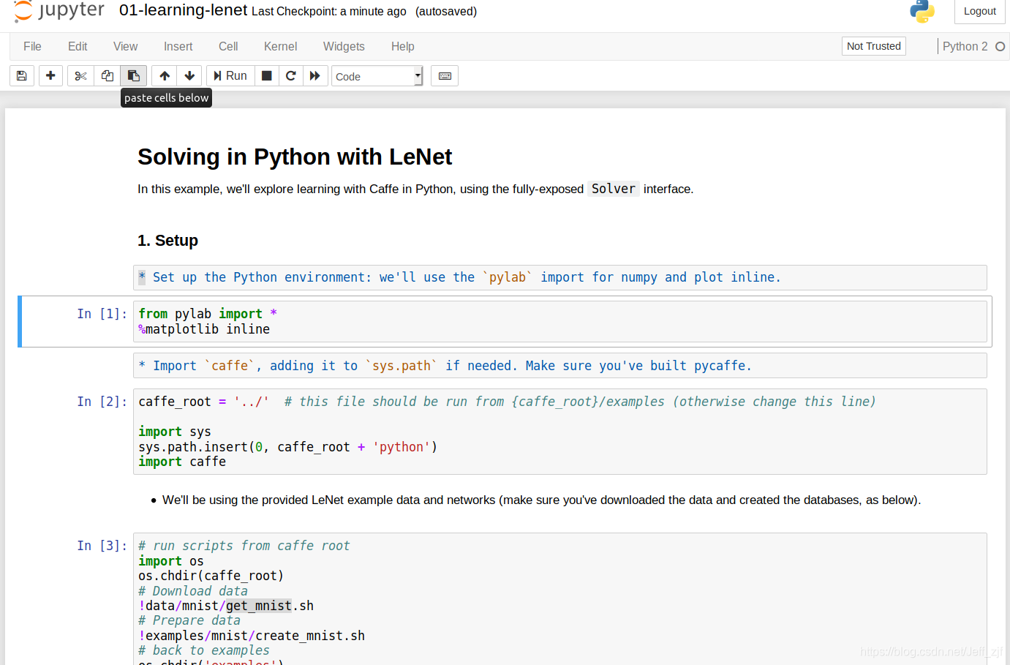
Task: Open cell type Code dropdown
Action: pos(377,76)
